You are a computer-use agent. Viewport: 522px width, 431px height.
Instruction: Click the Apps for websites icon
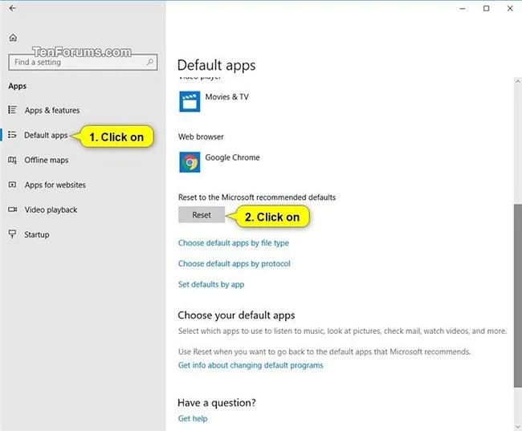coord(12,185)
